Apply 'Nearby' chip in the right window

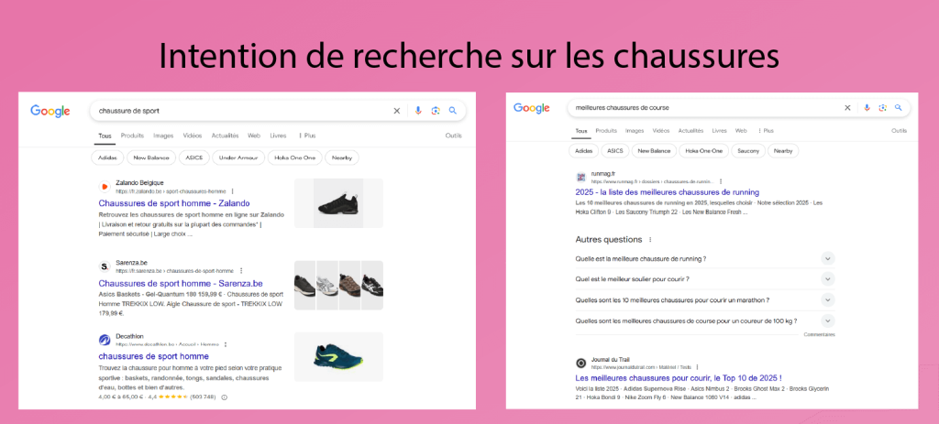783,151
